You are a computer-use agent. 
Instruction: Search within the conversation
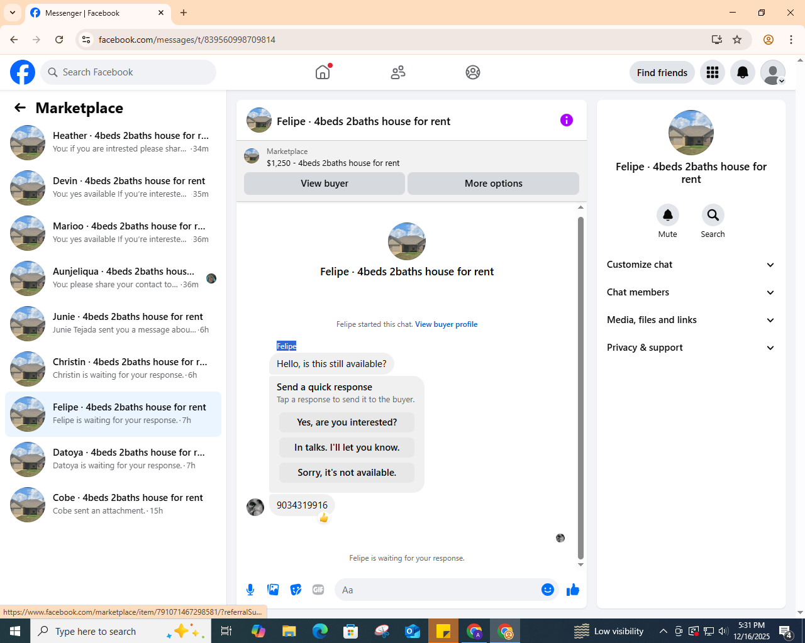713,215
